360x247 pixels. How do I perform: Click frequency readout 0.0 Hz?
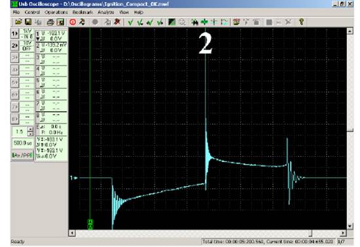click(52, 133)
